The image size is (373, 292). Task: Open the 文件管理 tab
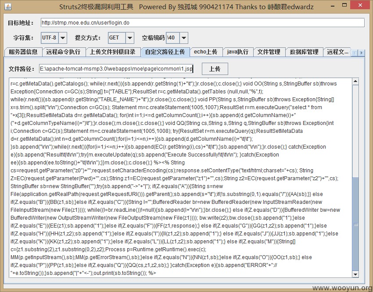click(269, 52)
